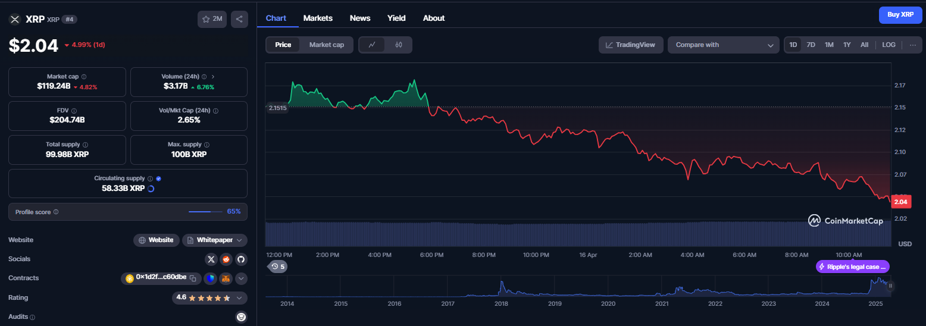Open the Compare with dropdown

click(x=724, y=45)
